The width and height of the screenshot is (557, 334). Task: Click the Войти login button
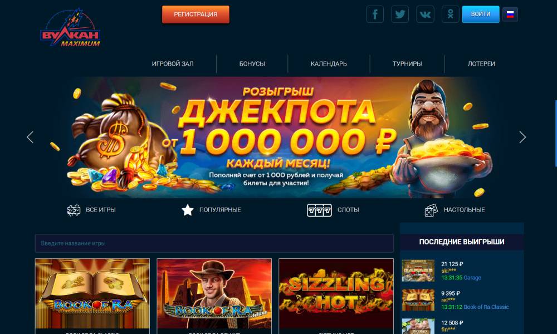click(481, 14)
